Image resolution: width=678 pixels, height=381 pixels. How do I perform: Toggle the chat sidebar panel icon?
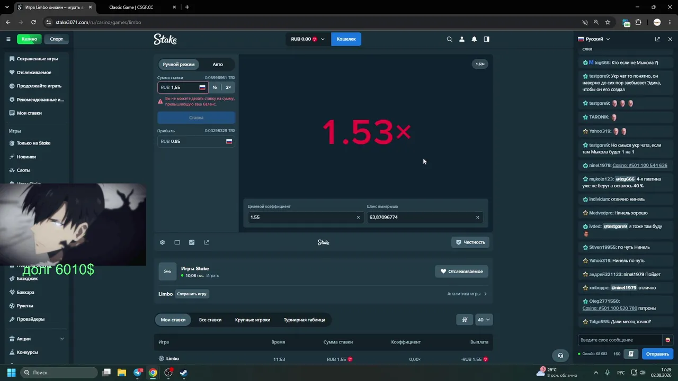tap(487, 39)
